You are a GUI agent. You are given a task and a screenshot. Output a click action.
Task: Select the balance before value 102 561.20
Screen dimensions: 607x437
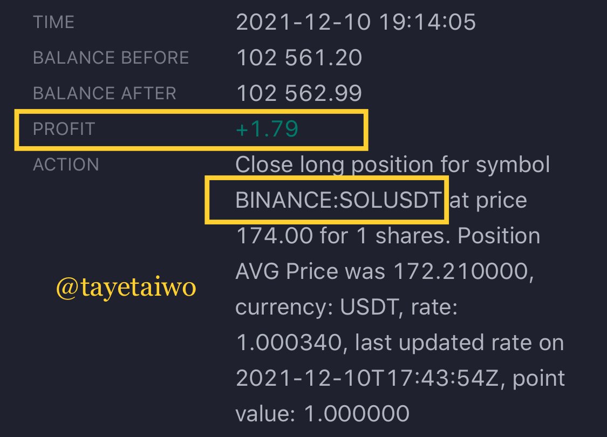pyautogui.click(x=299, y=58)
